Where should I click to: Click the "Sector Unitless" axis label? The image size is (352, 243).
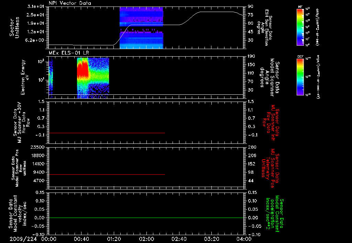pos(14,27)
